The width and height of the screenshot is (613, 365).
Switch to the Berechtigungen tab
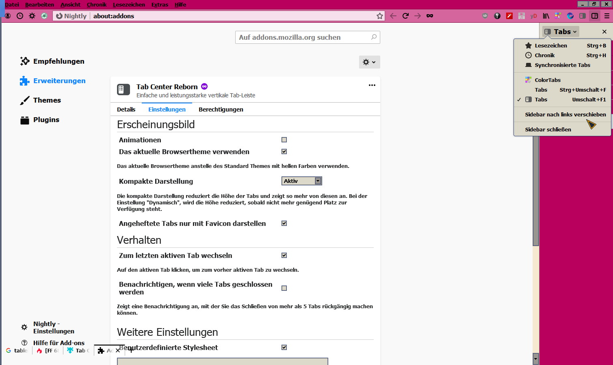coord(221,109)
